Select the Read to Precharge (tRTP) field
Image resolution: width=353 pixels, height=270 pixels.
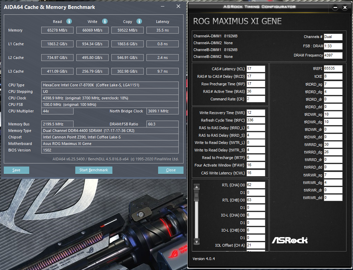click(256, 158)
